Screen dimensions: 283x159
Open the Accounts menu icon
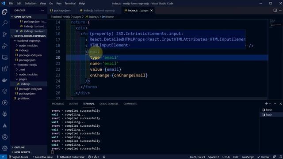point(5,137)
